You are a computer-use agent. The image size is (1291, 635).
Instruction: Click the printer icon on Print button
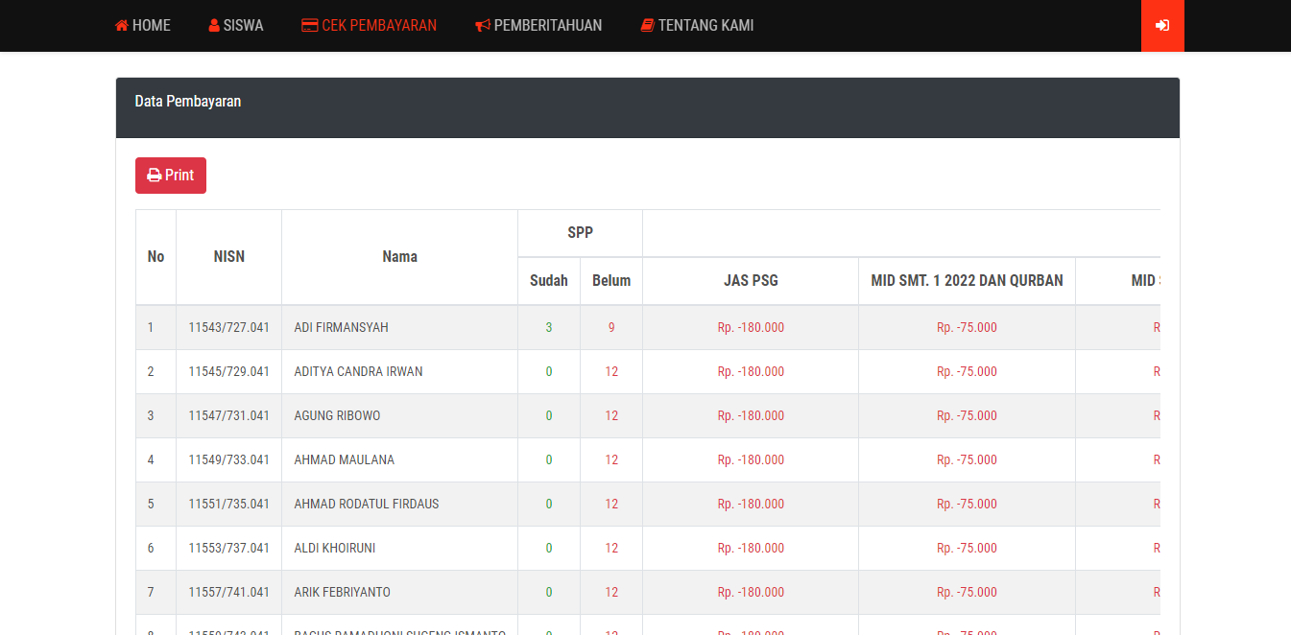pos(154,176)
